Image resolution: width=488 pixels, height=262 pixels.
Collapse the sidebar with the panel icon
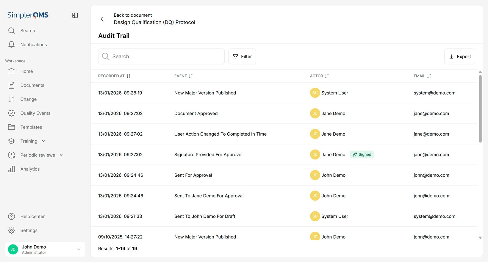tap(75, 15)
